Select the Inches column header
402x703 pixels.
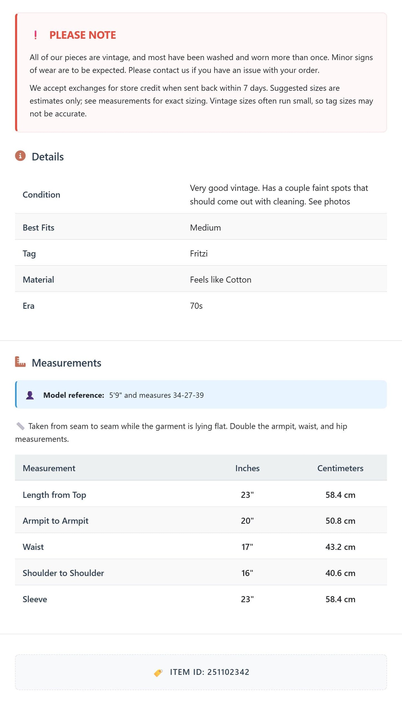click(247, 468)
